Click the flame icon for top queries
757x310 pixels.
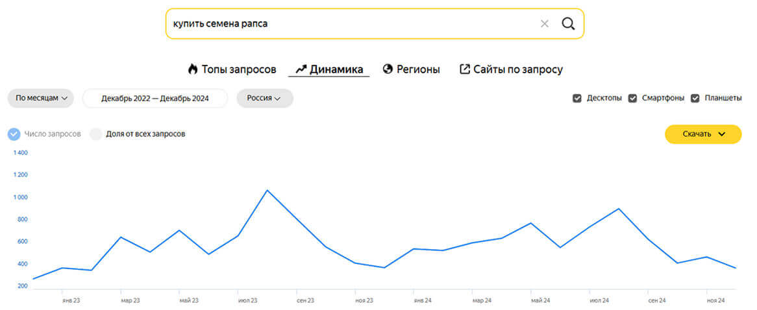click(192, 69)
